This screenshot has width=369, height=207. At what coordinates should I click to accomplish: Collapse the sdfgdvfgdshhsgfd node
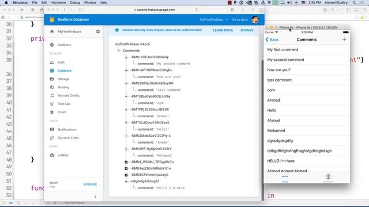point(126,181)
